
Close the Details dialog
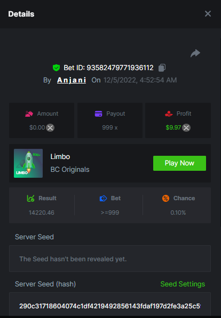[208, 14]
